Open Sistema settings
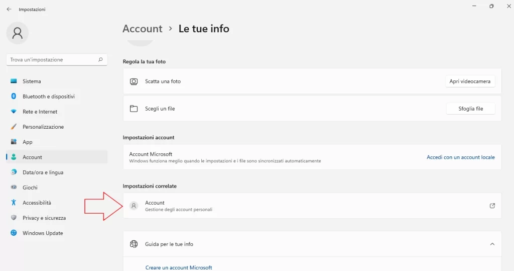This screenshot has width=514, height=271. 57,81
